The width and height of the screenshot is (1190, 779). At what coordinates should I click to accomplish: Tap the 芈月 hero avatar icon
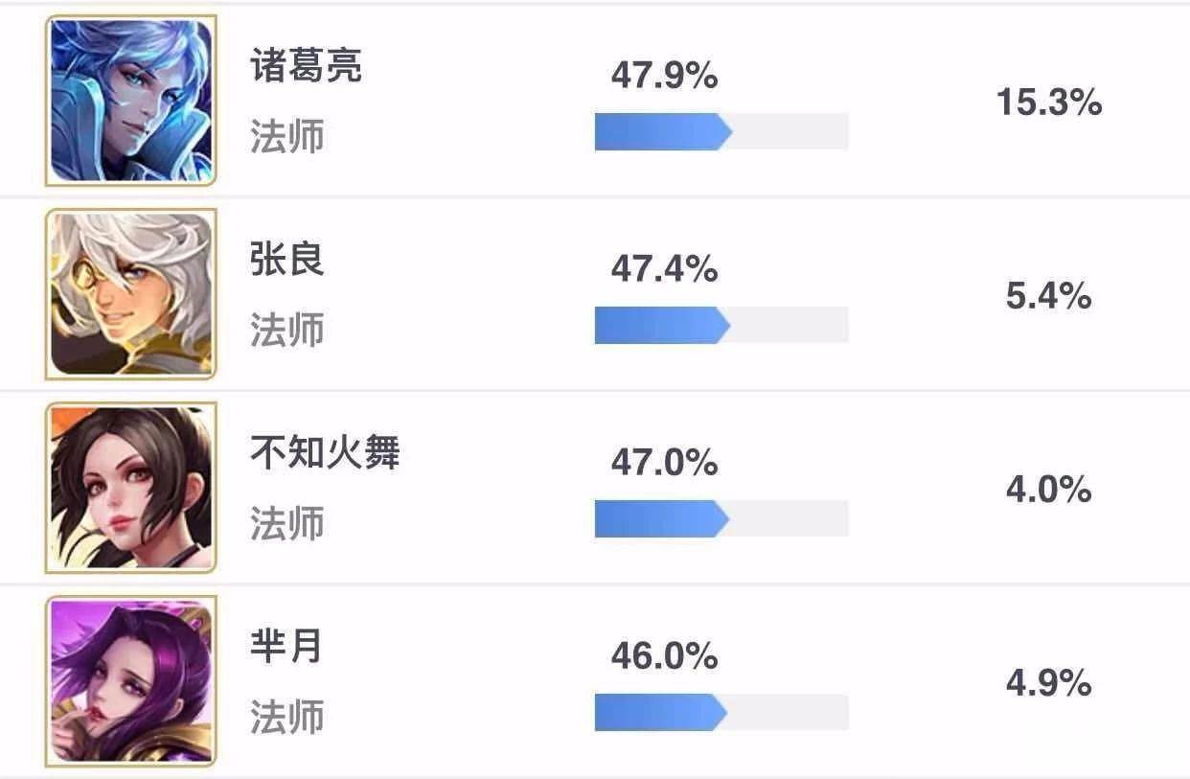131,681
